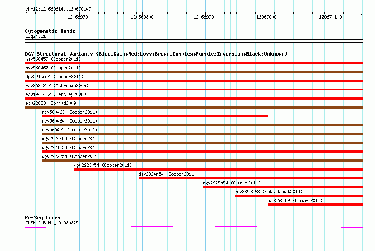375x251 pixels.
Task: Click the dgv2920n54 (Cooper2011) label
Action: 71,139
